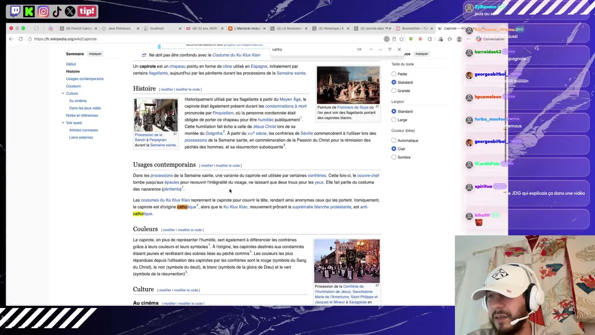This screenshot has height=335, width=595.
Task: Reload the Capirote Wikipedia page
Action: click(20, 39)
